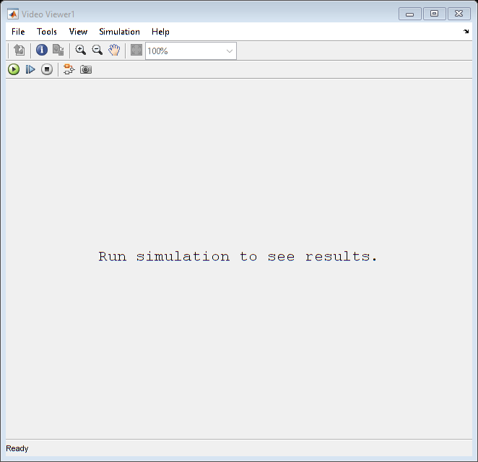Select the Pan hand tool

point(114,50)
